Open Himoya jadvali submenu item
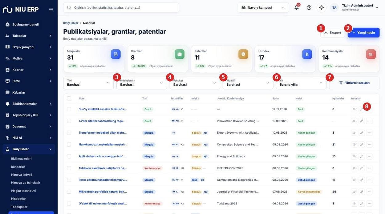Viewport: 385px width, 214px height. (x=22, y=175)
